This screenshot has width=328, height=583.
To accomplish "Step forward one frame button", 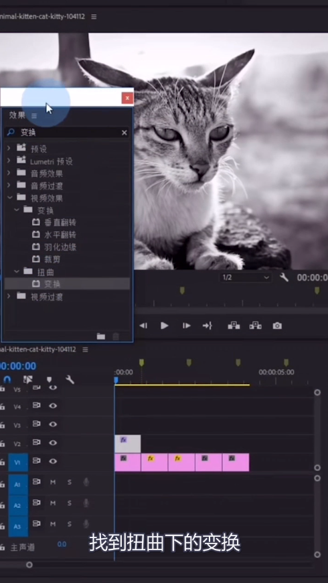I will (186, 326).
